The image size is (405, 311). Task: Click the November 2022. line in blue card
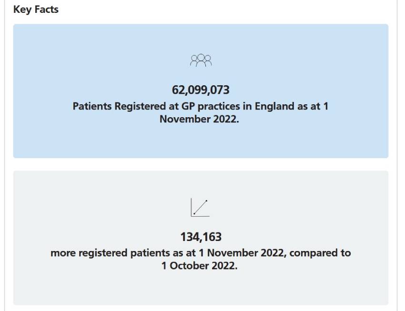tap(199, 119)
